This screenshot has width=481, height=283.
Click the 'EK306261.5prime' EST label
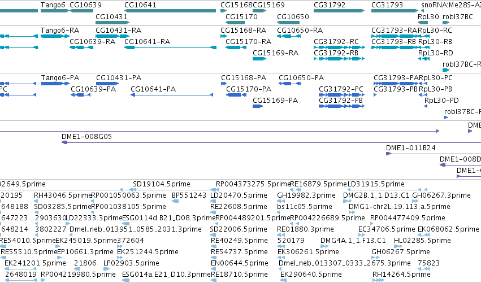(308, 252)
